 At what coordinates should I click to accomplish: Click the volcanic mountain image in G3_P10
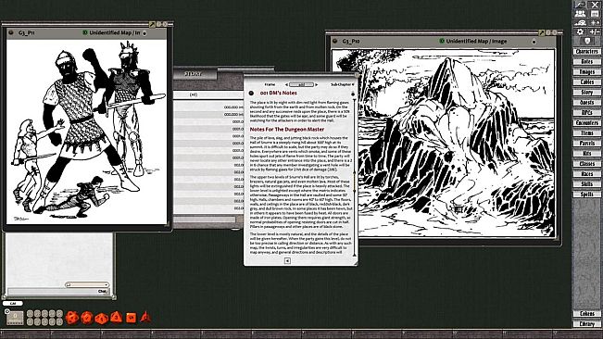point(444,143)
